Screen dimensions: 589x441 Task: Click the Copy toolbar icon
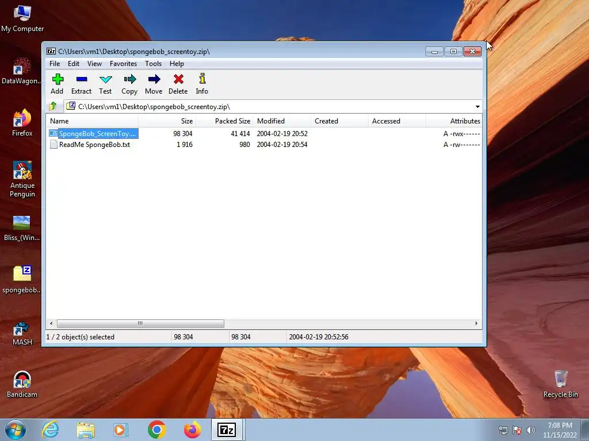pos(129,79)
